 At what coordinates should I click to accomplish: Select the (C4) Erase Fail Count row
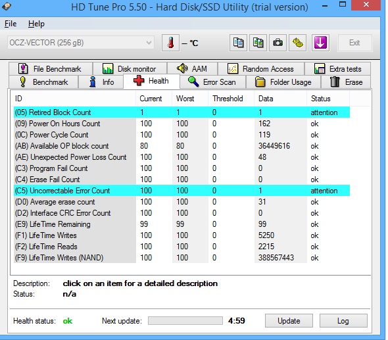click(x=182, y=180)
